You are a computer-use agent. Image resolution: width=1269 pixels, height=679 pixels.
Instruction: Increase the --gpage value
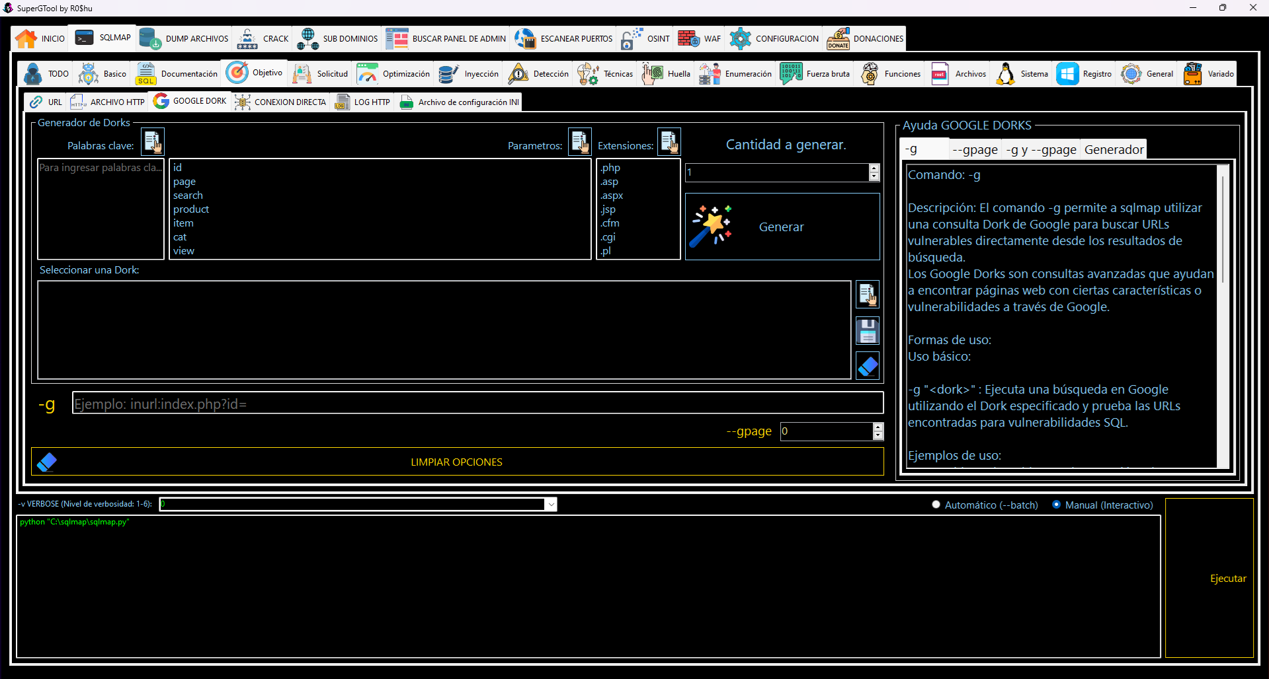878,427
